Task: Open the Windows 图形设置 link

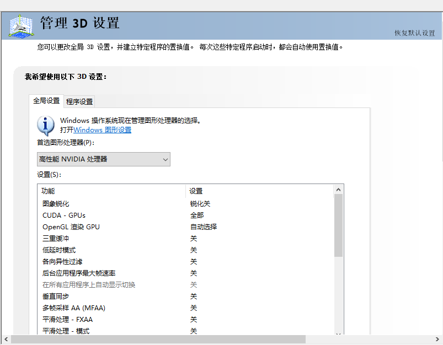Action: pyautogui.click(x=102, y=130)
